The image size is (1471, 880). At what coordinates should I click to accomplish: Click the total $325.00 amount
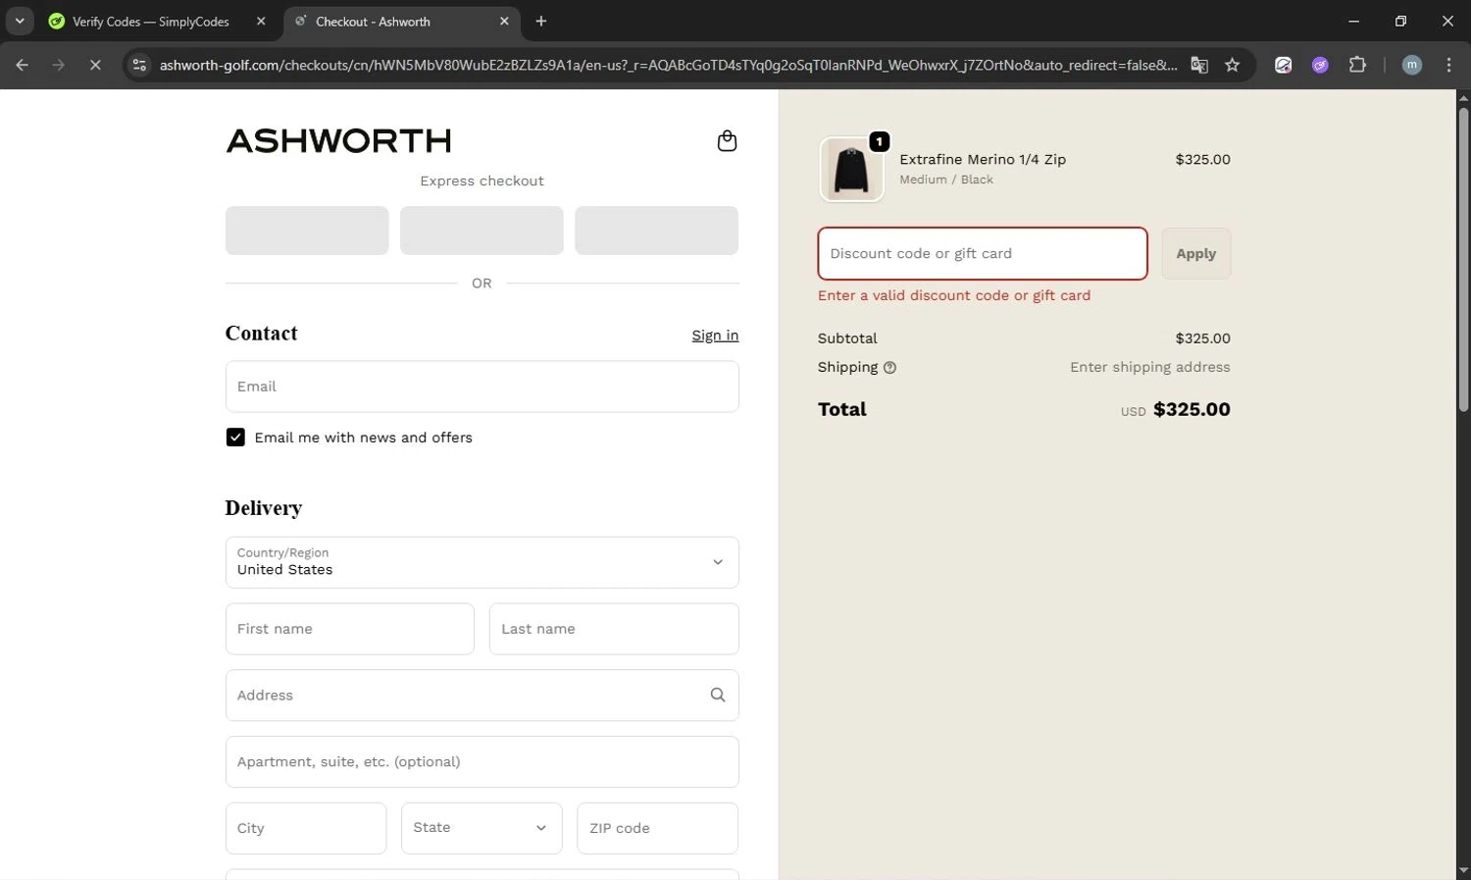coord(1192,409)
